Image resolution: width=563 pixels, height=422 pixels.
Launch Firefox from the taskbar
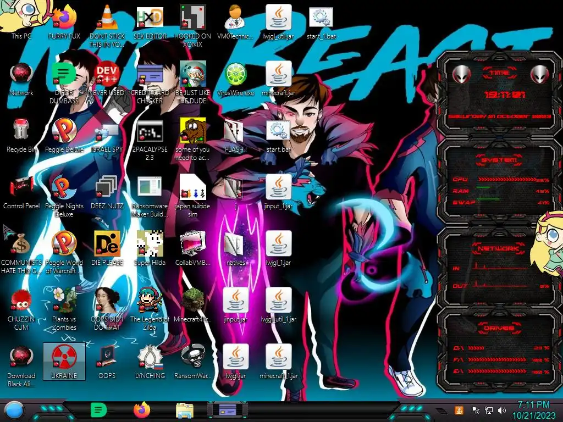click(x=142, y=410)
